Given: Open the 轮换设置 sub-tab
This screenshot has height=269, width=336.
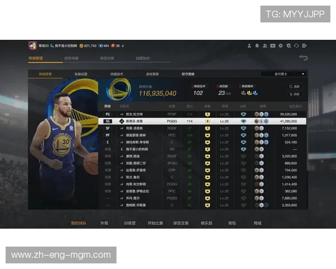Looking at the screenshot, I should (81, 74).
